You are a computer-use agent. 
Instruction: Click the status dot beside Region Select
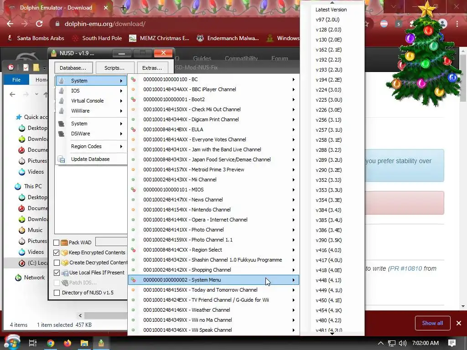click(134, 250)
